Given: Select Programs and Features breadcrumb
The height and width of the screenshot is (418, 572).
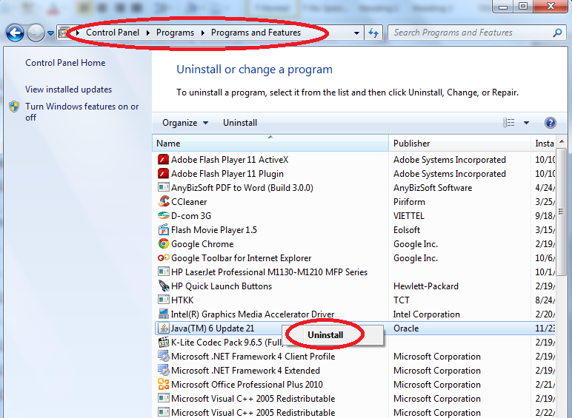Looking at the screenshot, I should point(256,33).
